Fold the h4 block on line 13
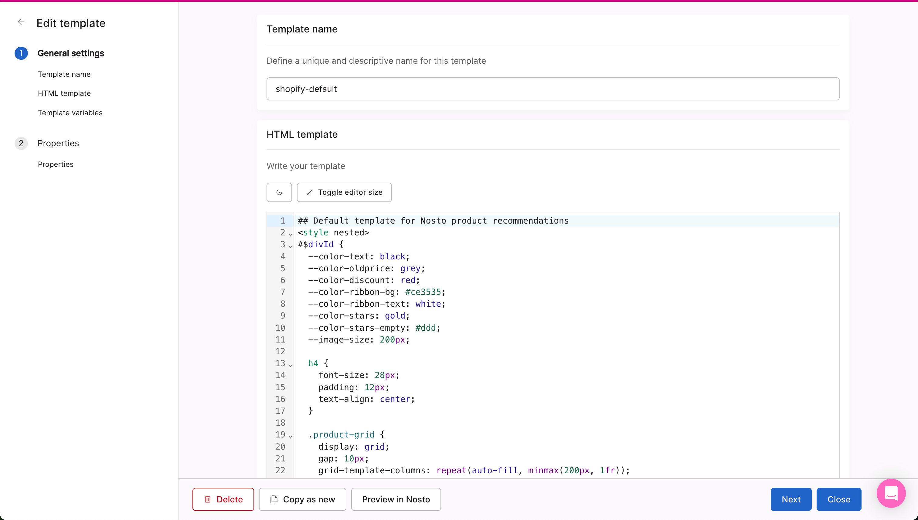This screenshot has height=520, width=918. [x=291, y=365]
